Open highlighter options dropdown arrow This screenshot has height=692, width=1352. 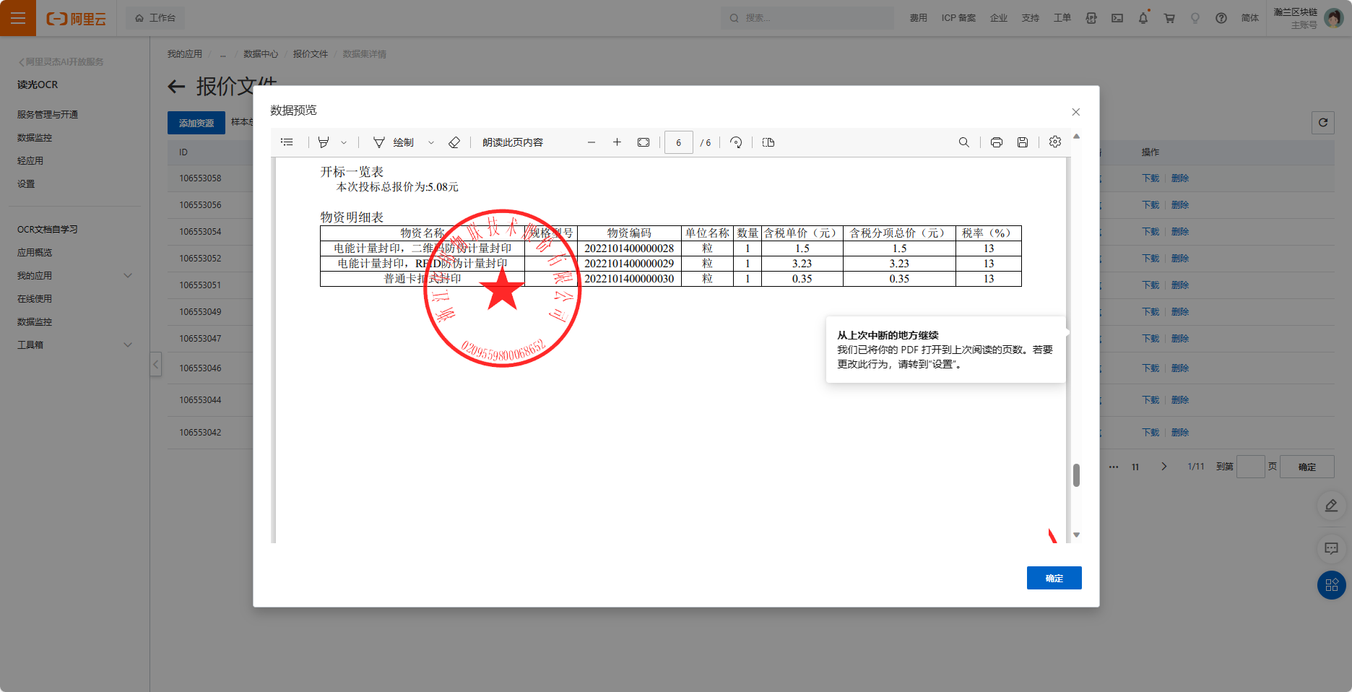point(344,142)
